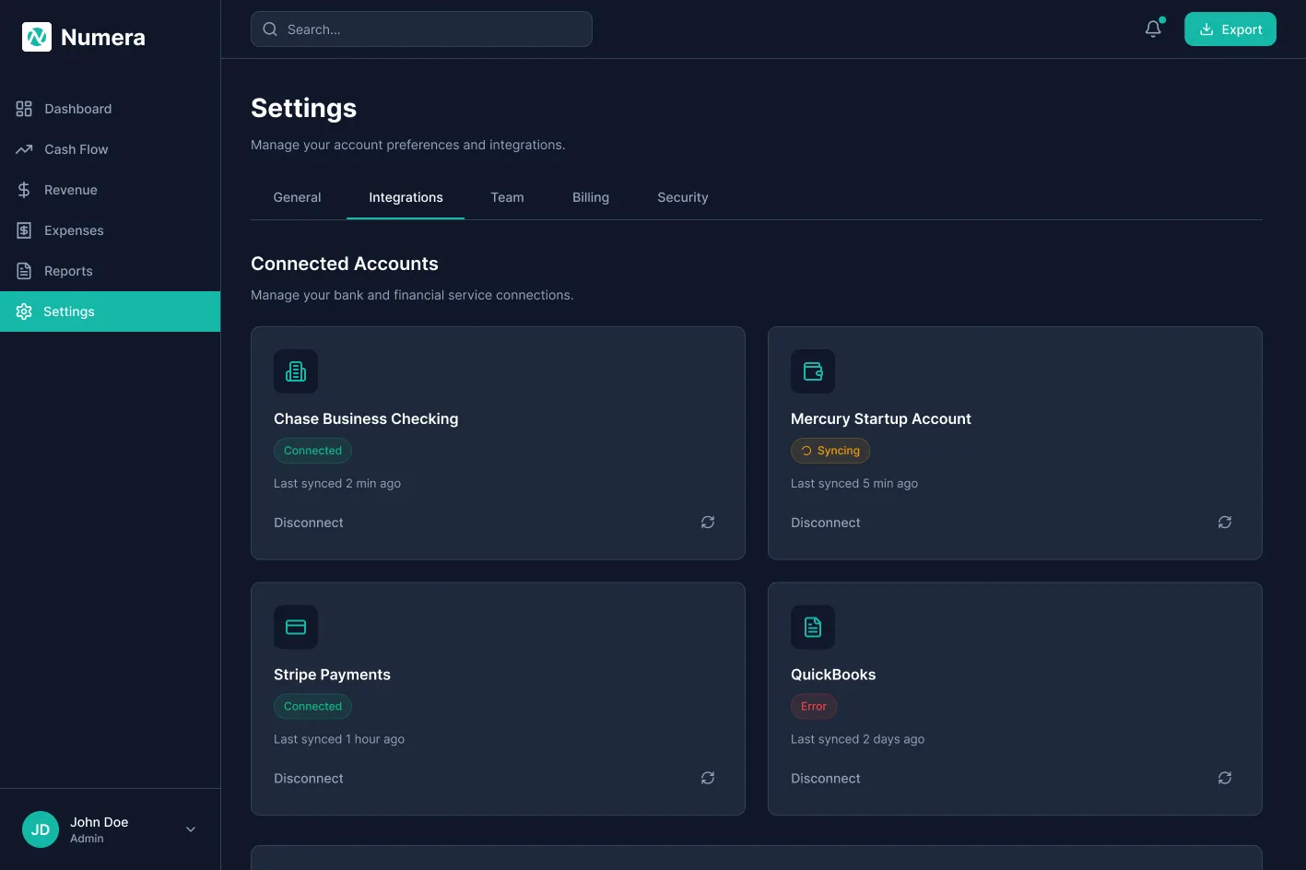Click the Error badge on QuickBooks
Viewport: 1306px width, 870px height.
[x=814, y=707]
